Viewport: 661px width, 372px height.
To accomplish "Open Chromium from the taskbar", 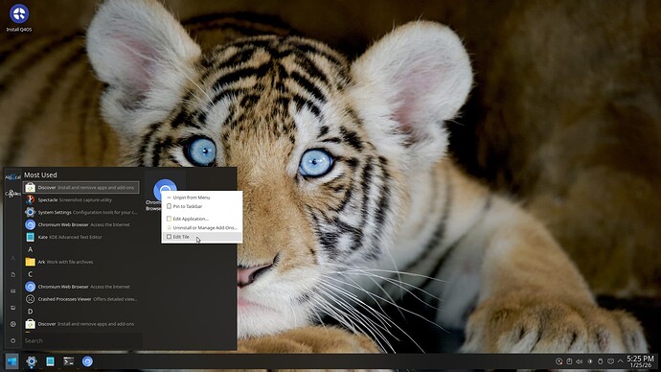I will pos(87,361).
